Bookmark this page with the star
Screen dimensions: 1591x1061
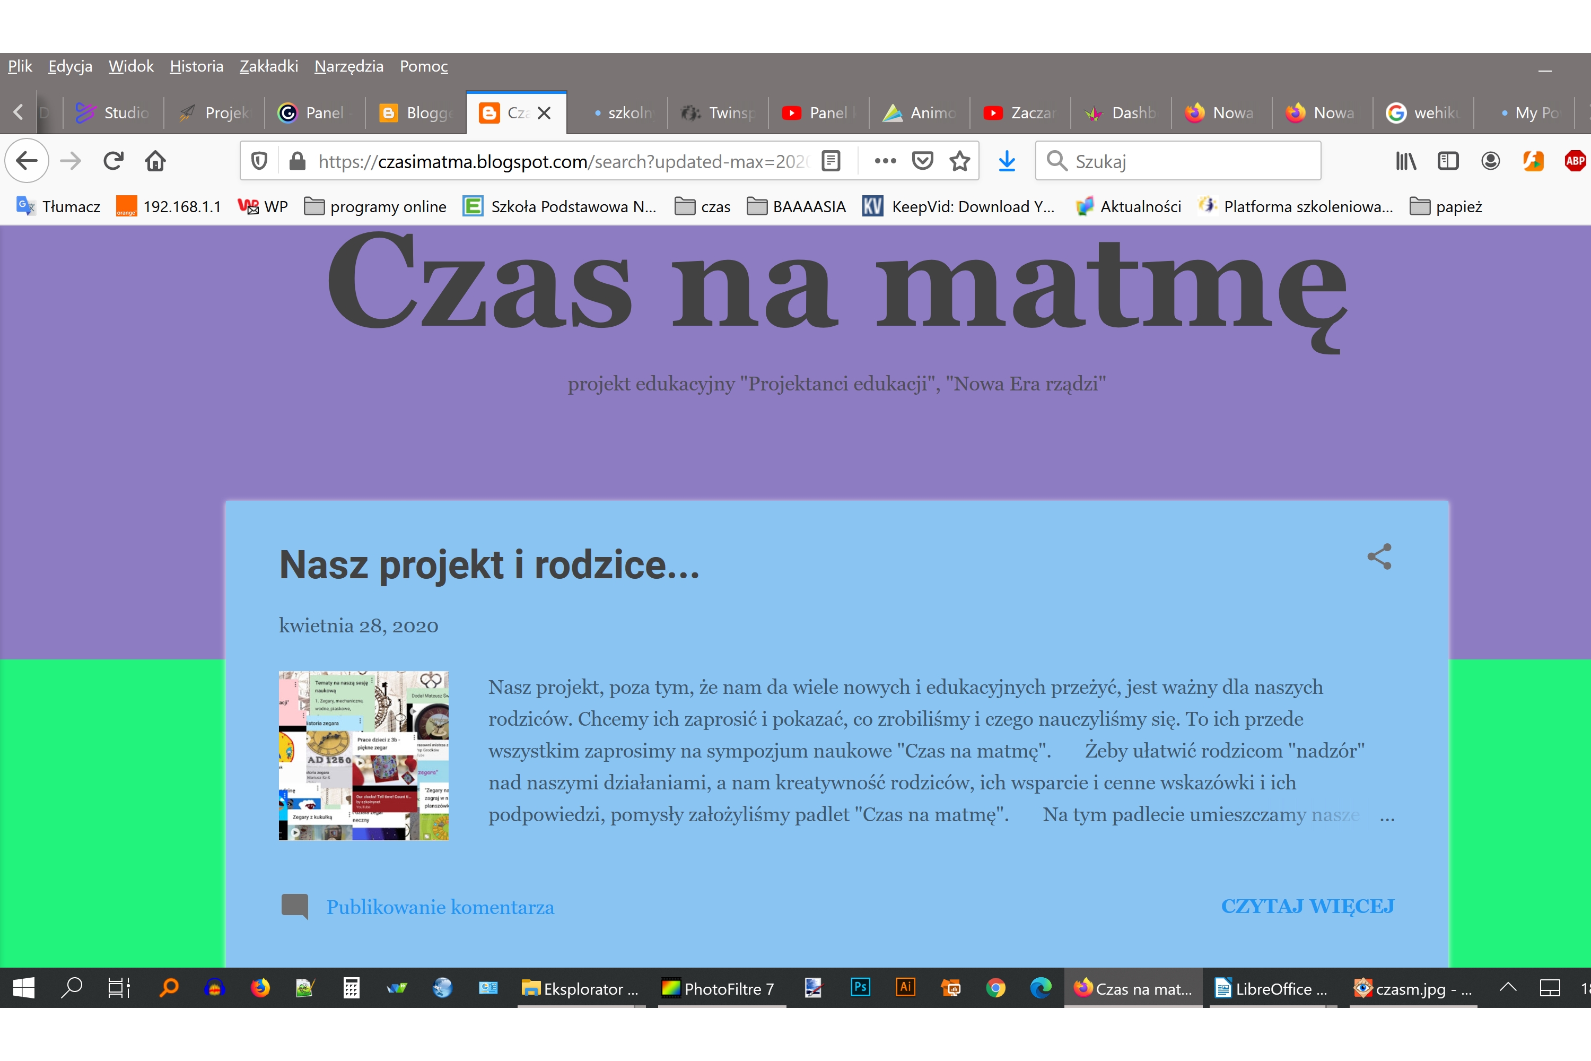(x=959, y=161)
